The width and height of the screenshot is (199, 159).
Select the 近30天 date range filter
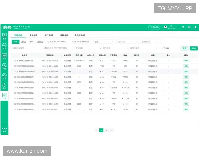coord(40,42)
